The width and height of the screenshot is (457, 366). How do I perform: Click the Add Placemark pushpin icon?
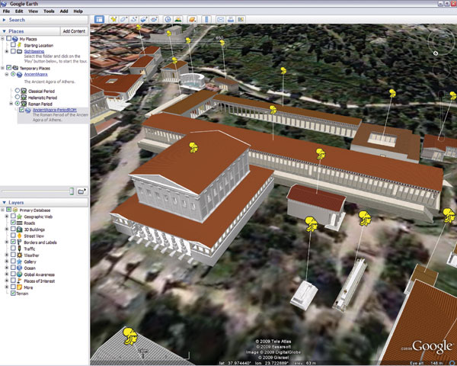112,18
